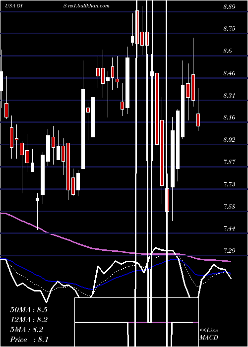Click the 5MA : 8.2 readout
This screenshot has height=347, width=248.
point(27,330)
